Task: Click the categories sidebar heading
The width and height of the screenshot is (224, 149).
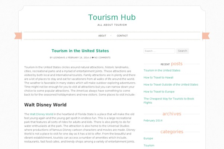Action: (172, 132)
